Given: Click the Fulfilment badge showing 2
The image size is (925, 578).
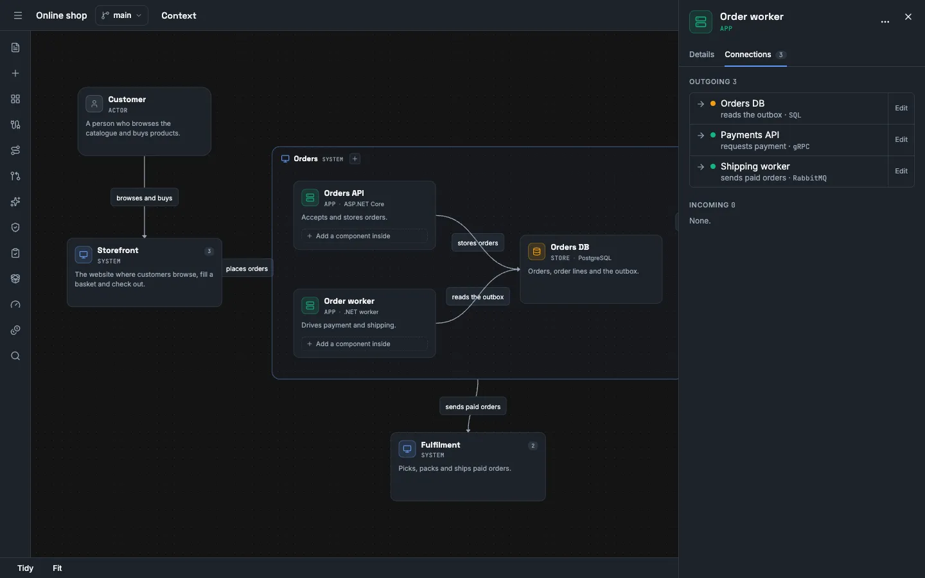Looking at the screenshot, I should click(533, 446).
